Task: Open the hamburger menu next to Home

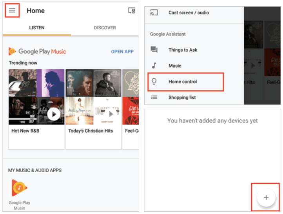Action: 12,10
